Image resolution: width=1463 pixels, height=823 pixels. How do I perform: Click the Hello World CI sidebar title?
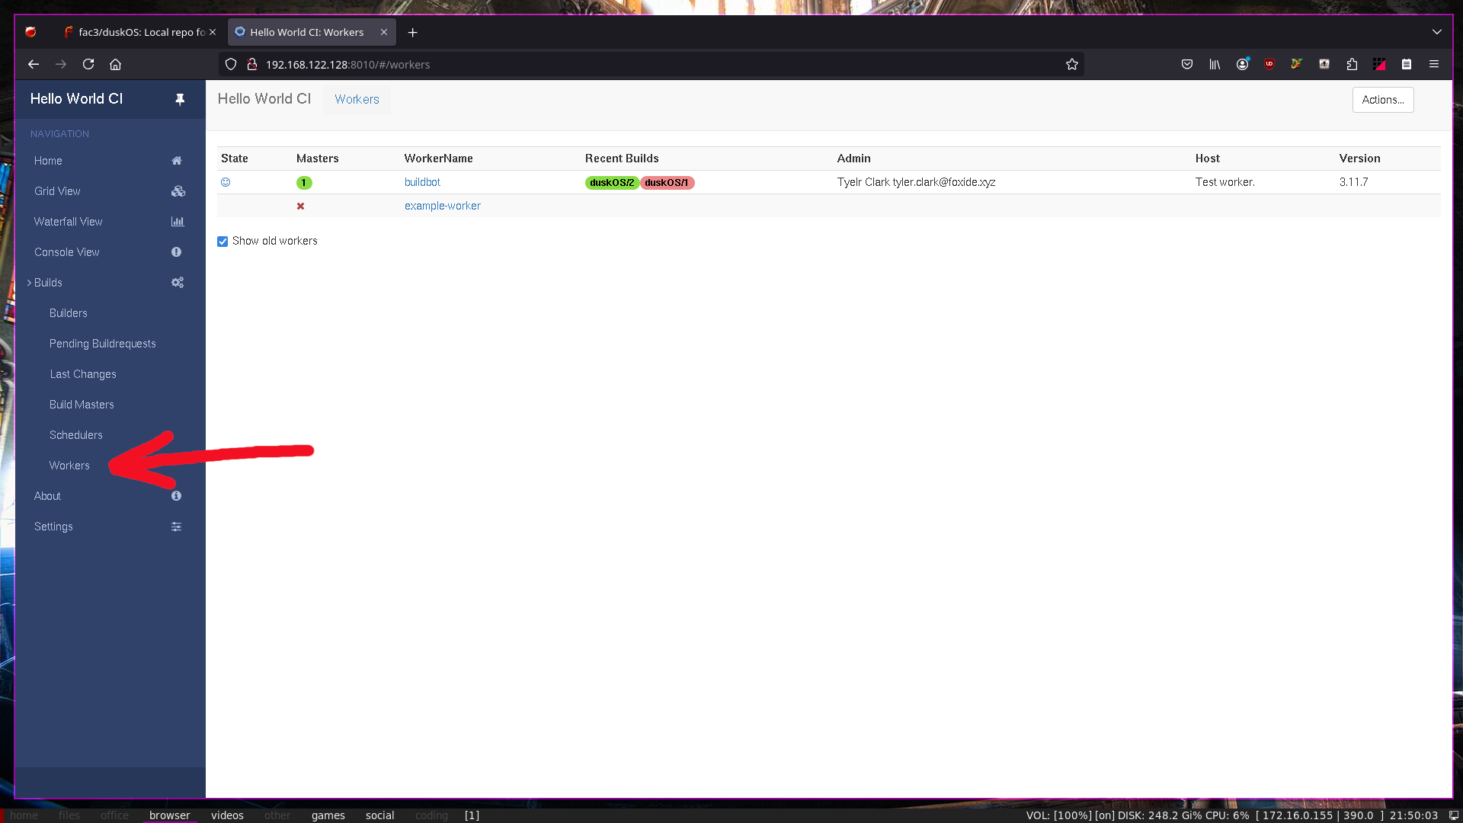point(76,99)
